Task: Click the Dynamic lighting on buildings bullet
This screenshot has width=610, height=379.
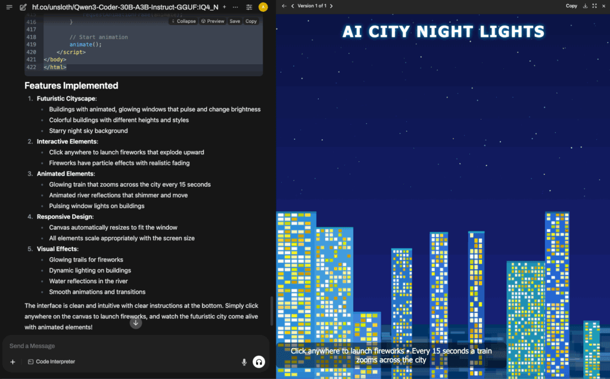Action: coord(90,271)
